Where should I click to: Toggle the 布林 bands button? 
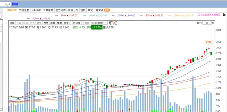click(x=46, y=23)
